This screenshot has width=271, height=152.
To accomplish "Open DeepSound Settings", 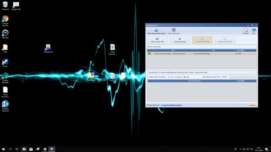I will point(246,31).
